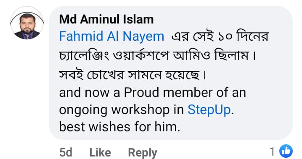Click the sentence 'best wishes for him.'
The height and width of the screenshot is (159, 302).
119,127
